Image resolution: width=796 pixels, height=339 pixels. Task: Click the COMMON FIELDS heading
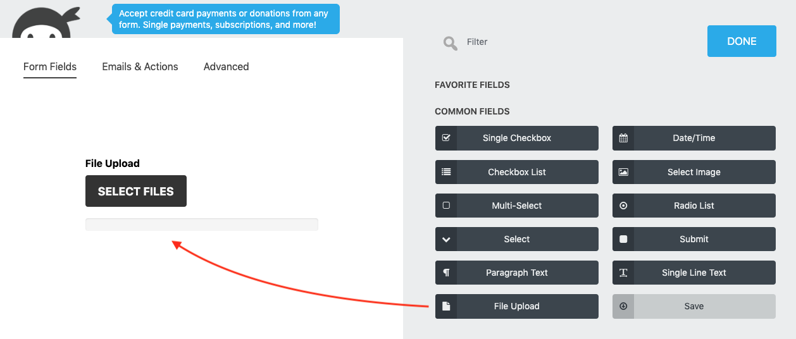(x=472, y=111)
